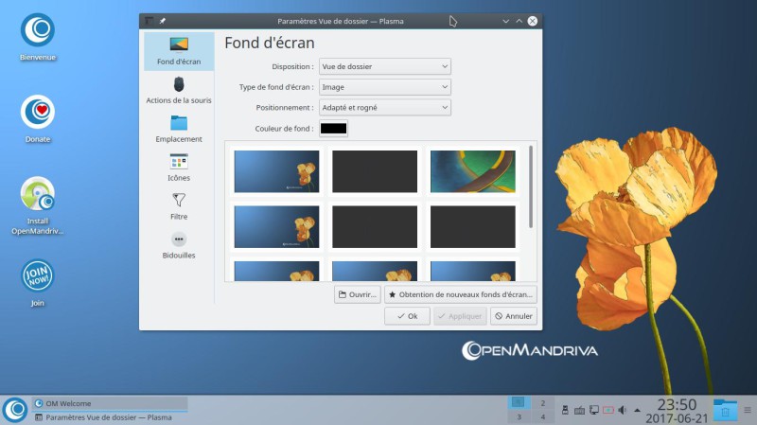Select the first flower wallpaper thumbnail
This screenshot has height=425, width=757.
pos(276,171)
